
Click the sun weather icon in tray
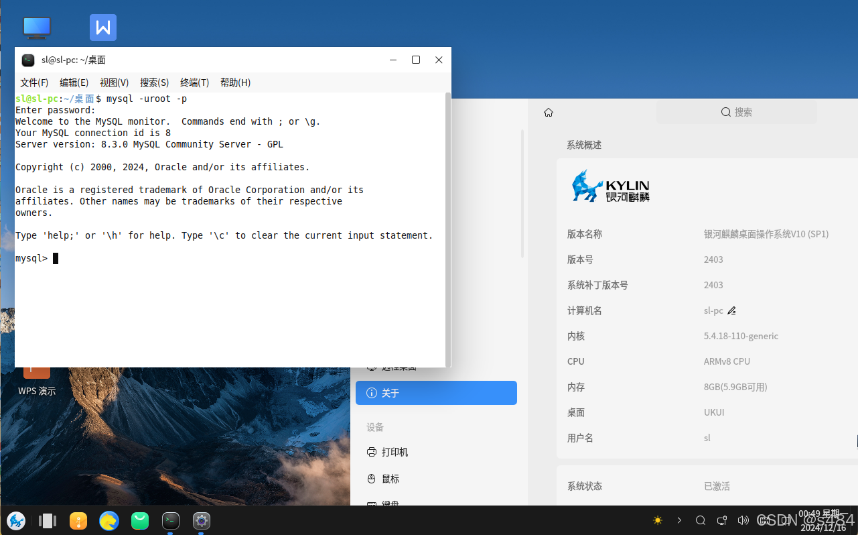tap(658, 520)
